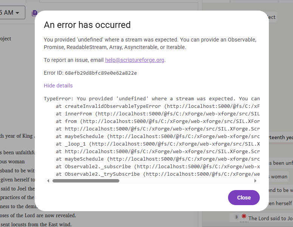Open the help@scriptureforge.org email link

[135, 60]
